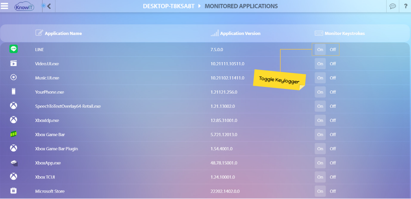411x199 pixels.
Task: Select the Music.UI.exe row name
Action: point(47,78)
